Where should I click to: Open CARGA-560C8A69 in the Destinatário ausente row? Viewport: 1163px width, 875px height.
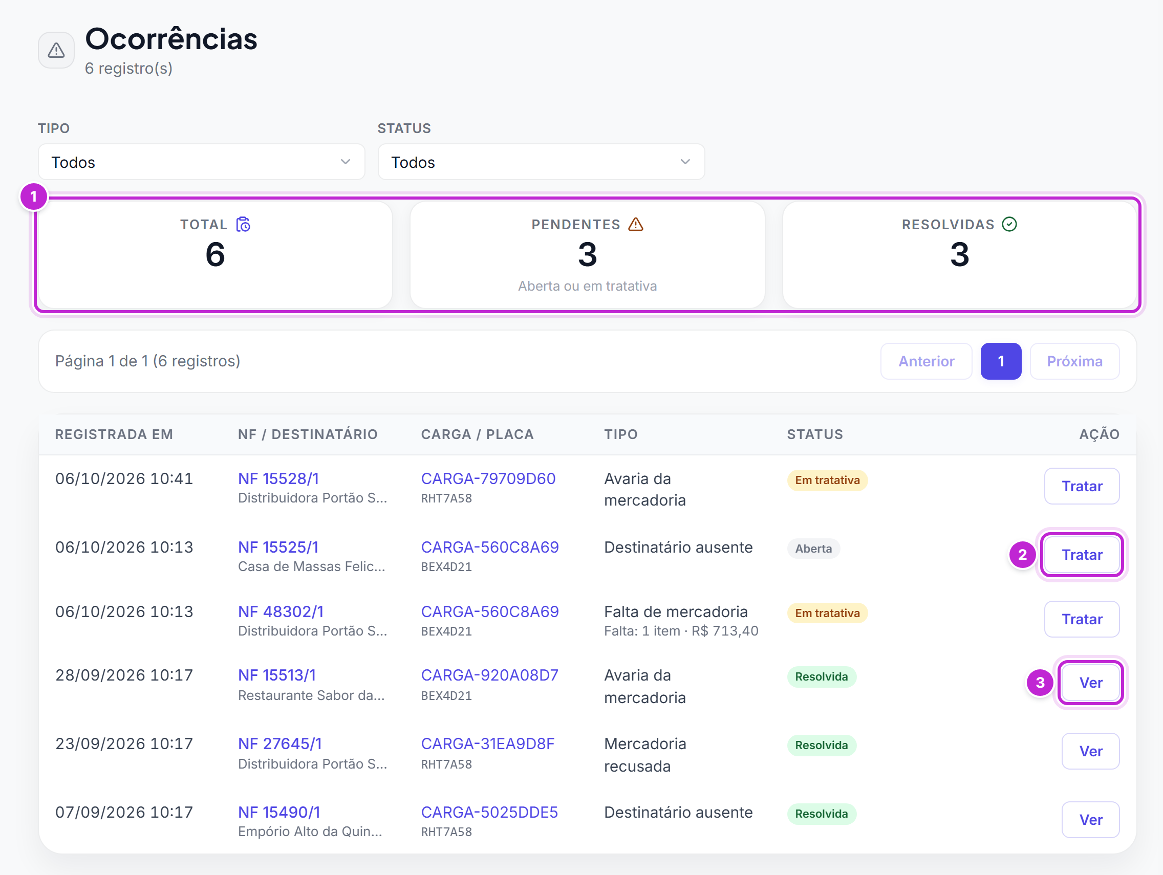click(x=489, y=547)
